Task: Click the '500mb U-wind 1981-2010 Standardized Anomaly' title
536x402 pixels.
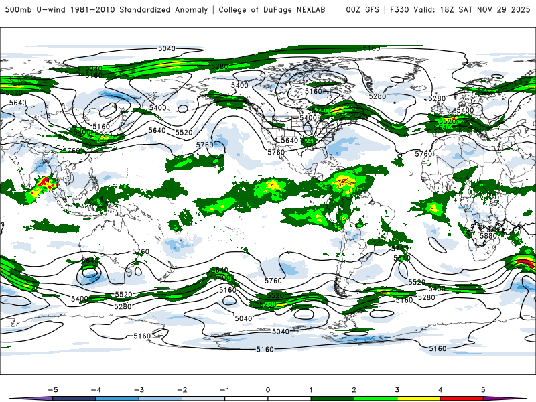Action: 107,10
